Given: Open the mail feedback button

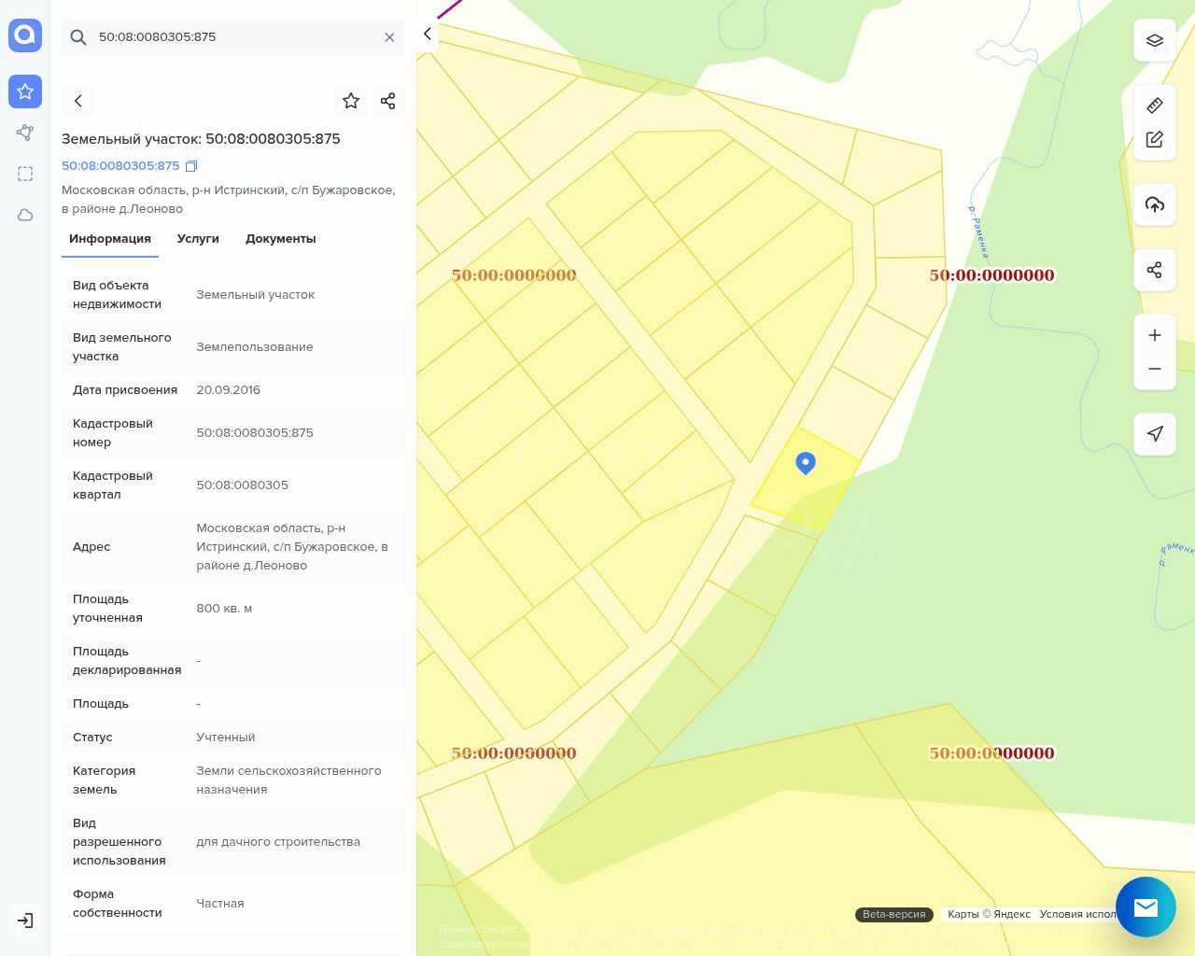Looking at the screenshot, I should point(1146,907).
